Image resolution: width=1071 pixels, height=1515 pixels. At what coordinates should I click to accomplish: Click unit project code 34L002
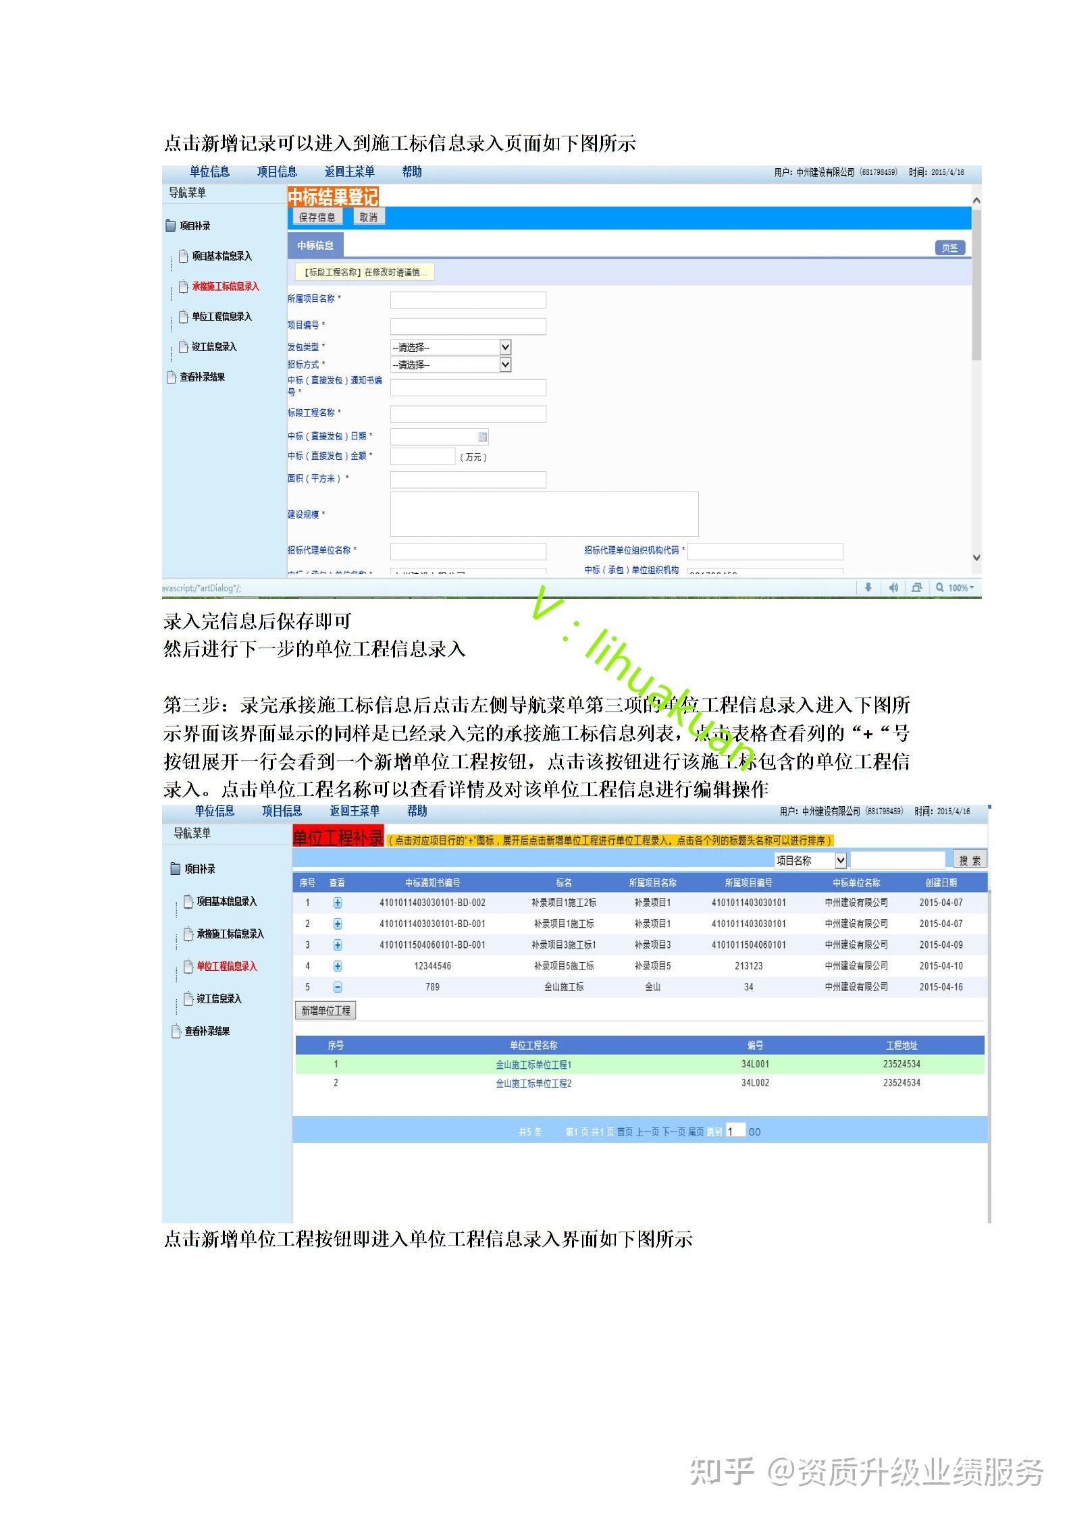point(755,1083)
